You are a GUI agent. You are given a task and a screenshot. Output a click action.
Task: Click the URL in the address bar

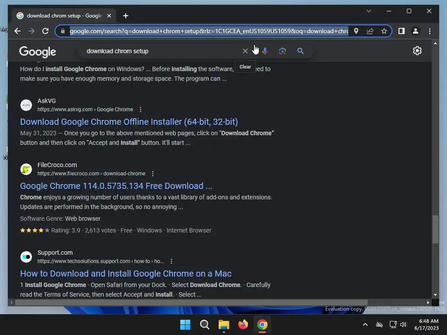[x=209, y=31]
